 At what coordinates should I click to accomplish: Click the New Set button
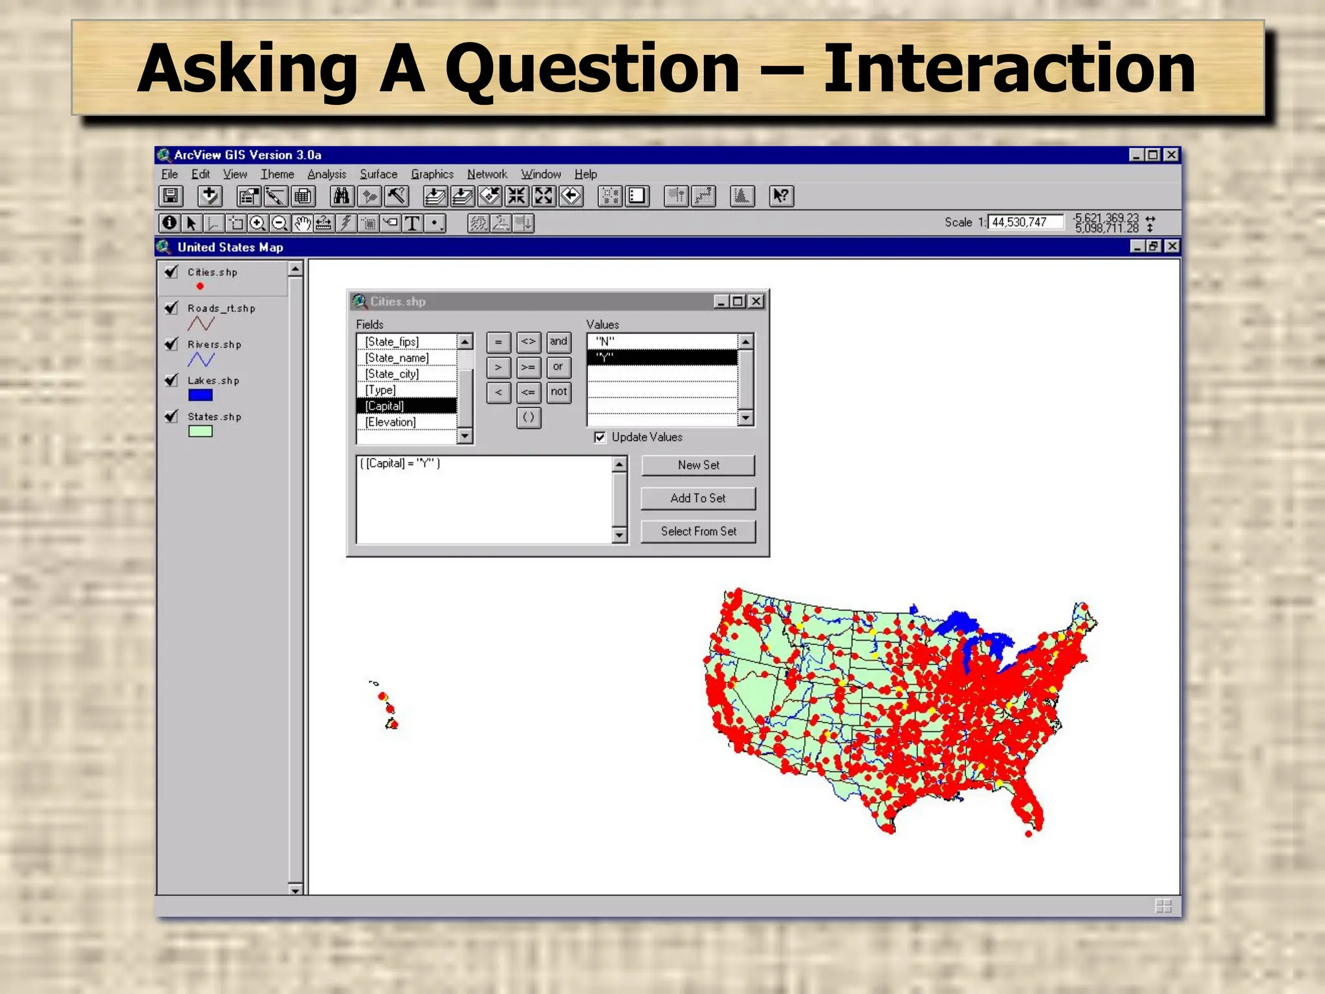698,465
